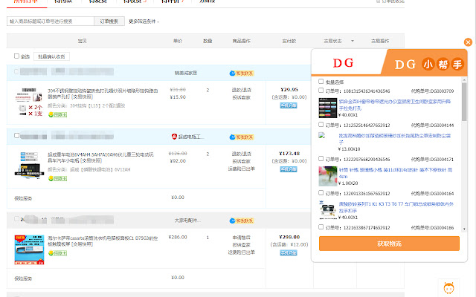Click the contact-seller icon in the 173.48 order header
476x297 pixels.
242,137
